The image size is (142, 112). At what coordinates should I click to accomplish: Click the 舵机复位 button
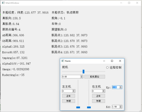coord(95,77)
